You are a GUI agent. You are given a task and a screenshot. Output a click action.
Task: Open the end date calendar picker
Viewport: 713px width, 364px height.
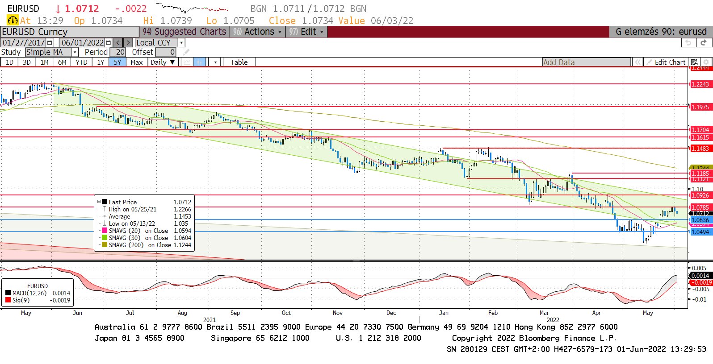109,43
